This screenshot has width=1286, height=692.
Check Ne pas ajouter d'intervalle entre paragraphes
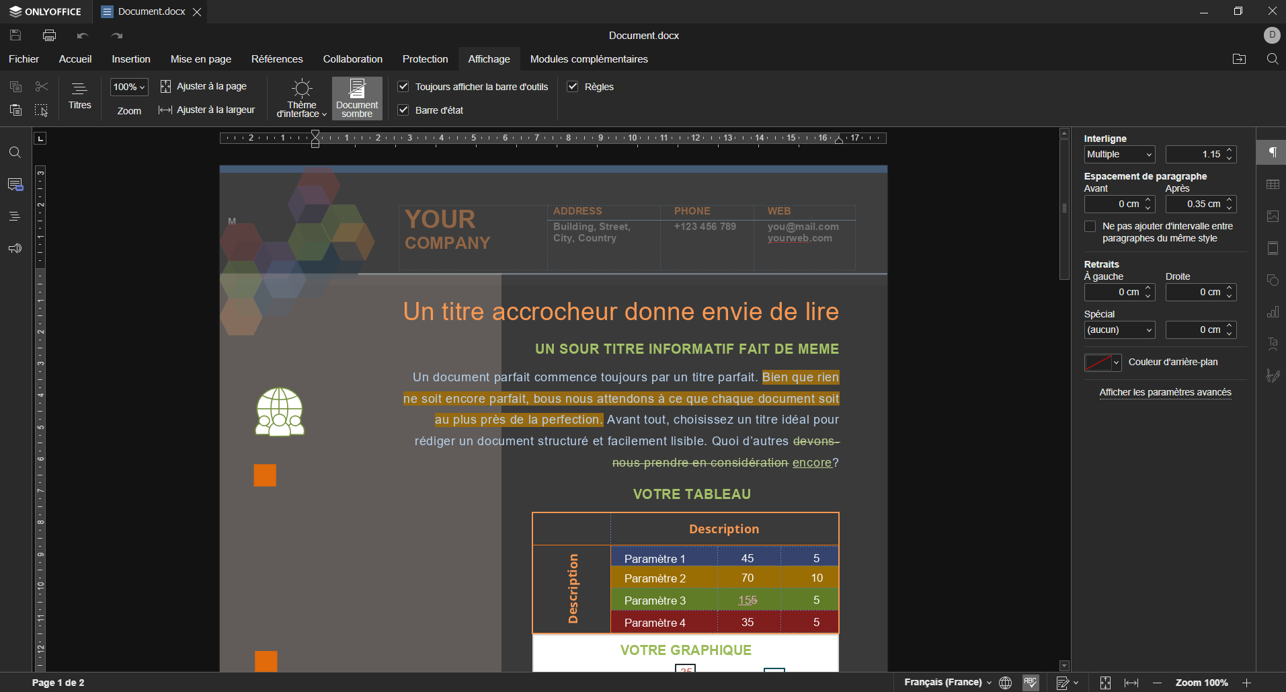(1090, 227)
